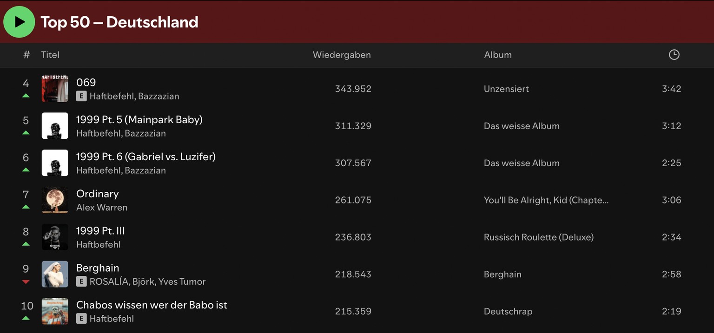714x333 pixels.
Task: Click the clock icon in the column header
Action: click(674, 54)
